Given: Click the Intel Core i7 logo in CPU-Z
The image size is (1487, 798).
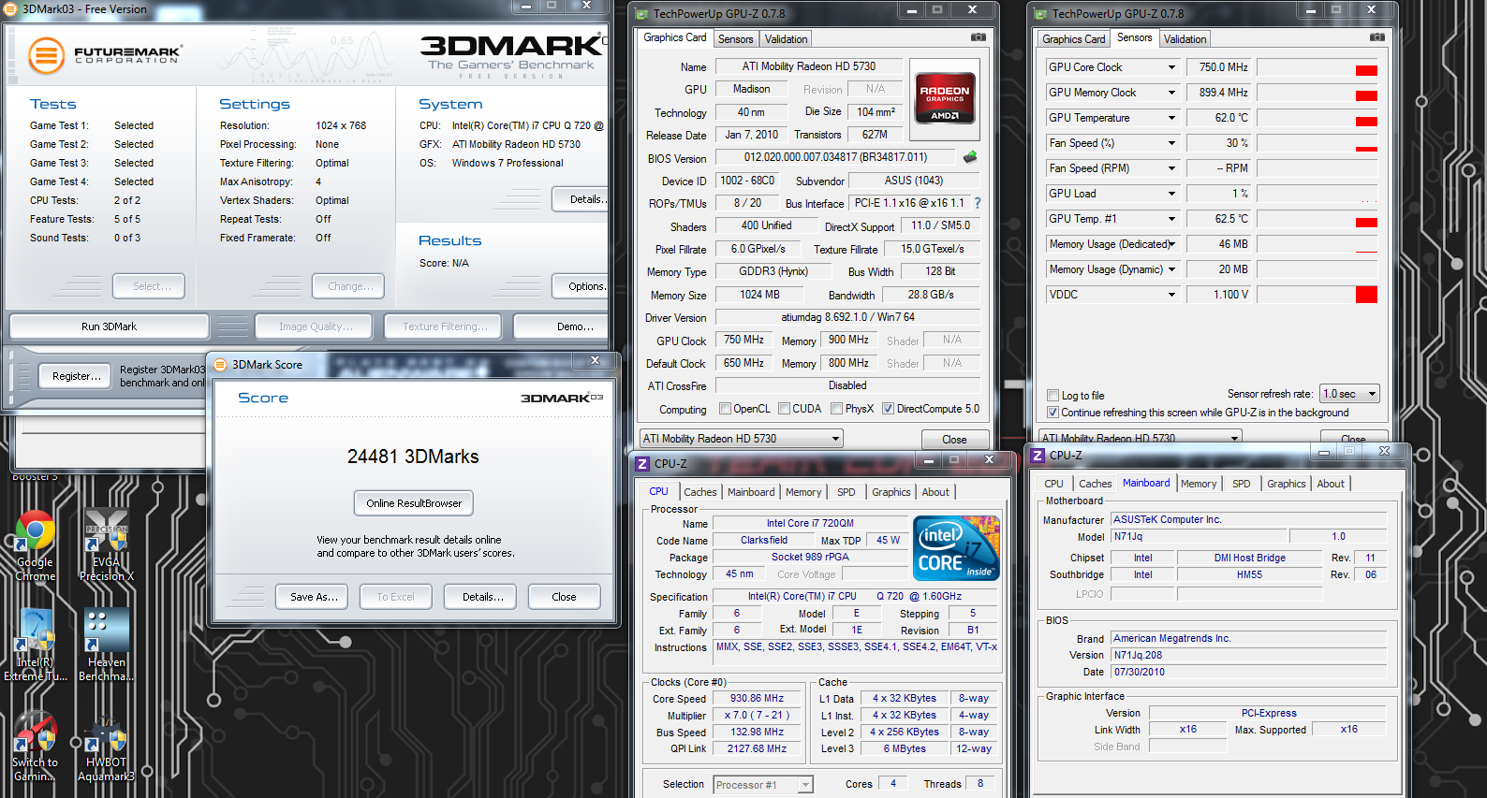Looking at the screenshot, I should point(956,548).
